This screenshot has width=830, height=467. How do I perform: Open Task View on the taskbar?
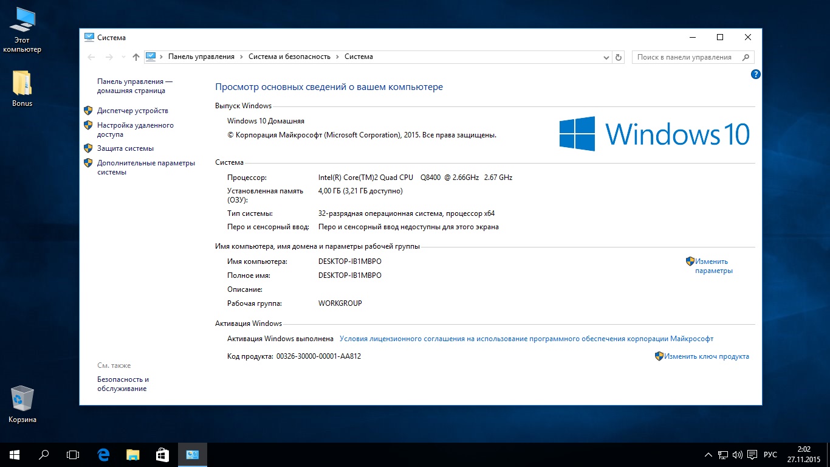pyautogui.click(x=73, y=454)
